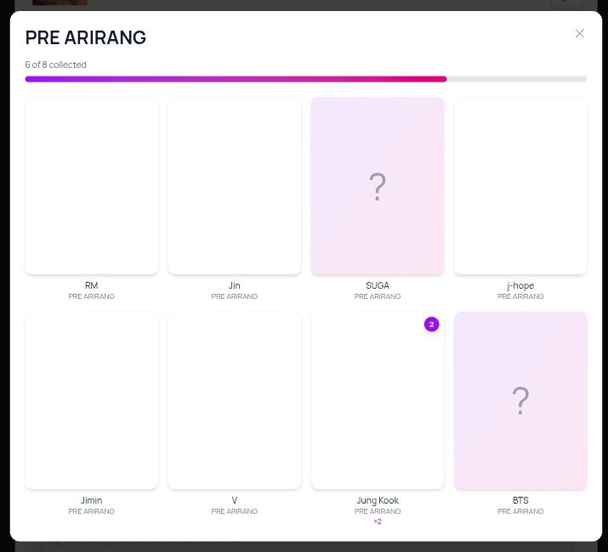This screenshot has width=608, height=552.
Task: Click the Jimin name label
Action: 92,500
